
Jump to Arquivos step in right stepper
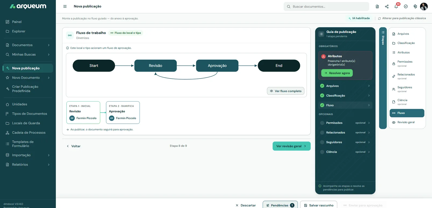407,34
